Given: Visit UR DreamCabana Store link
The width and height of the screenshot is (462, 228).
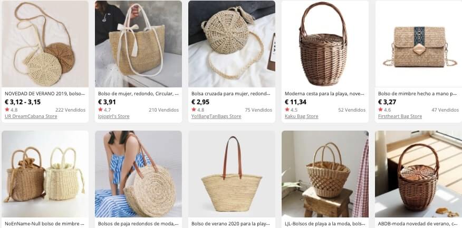Looking at the screenshot, I should tap(31, 116).
